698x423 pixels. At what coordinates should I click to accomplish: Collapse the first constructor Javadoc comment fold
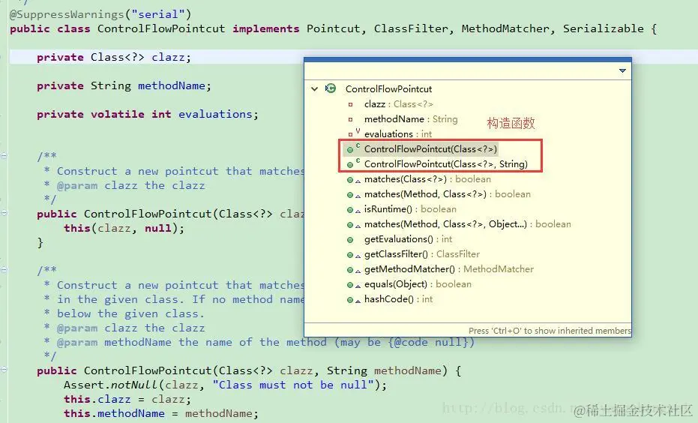[4, 156]
